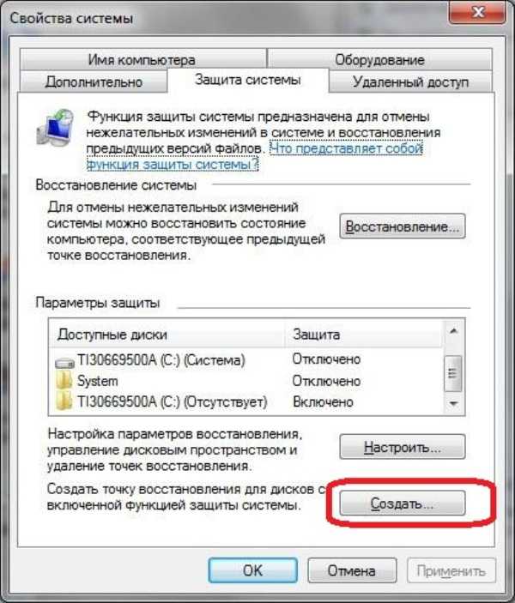Open the Оборудование tab
515x603 pixels.
379,59
